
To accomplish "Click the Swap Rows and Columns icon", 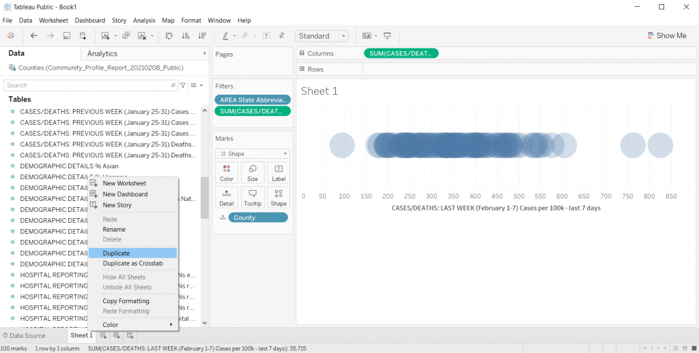I will click(169, 35).
